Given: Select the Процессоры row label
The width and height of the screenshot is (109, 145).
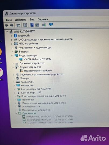Looking at the screenshot, I should click(x=29, y=113).
